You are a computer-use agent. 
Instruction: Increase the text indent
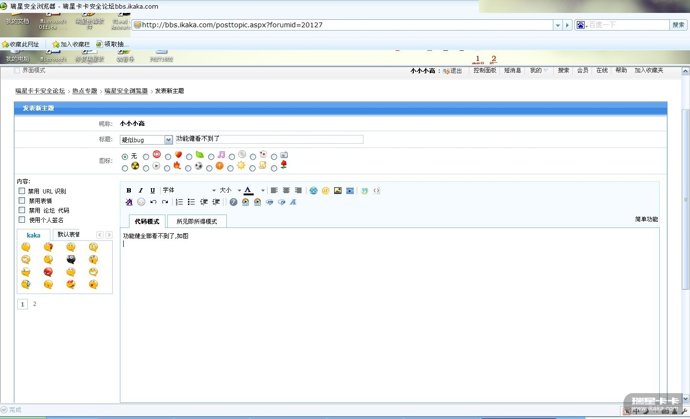(x=216, y=202)
